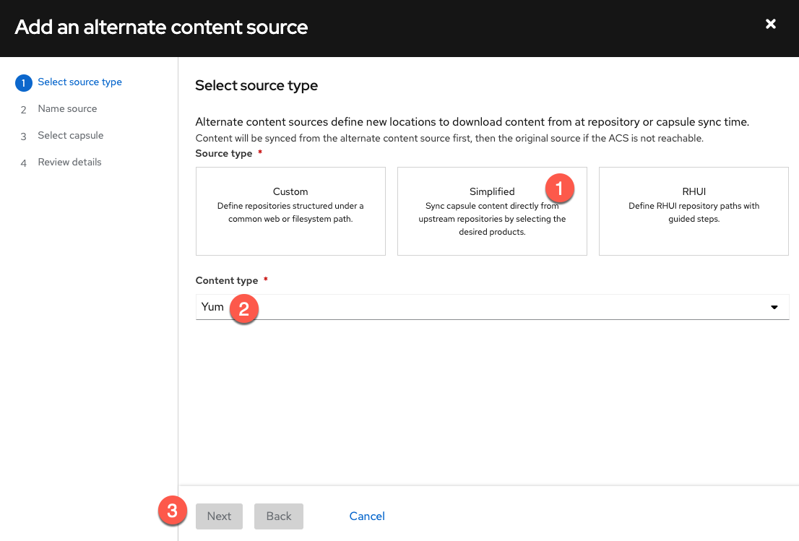Screen dimensions: 799x541
Task: Jump to the Name source step
Action: [67, 109]
